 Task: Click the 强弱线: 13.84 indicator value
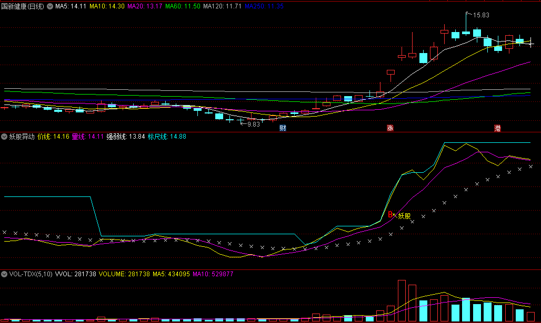click(x=126, y=137)
